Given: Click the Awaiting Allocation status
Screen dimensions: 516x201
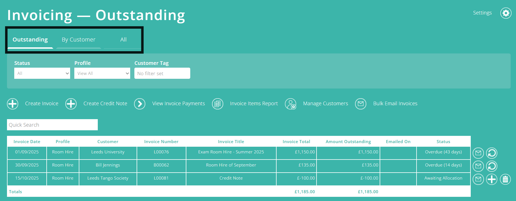Looking at the screenshot, I should [443, 178].
